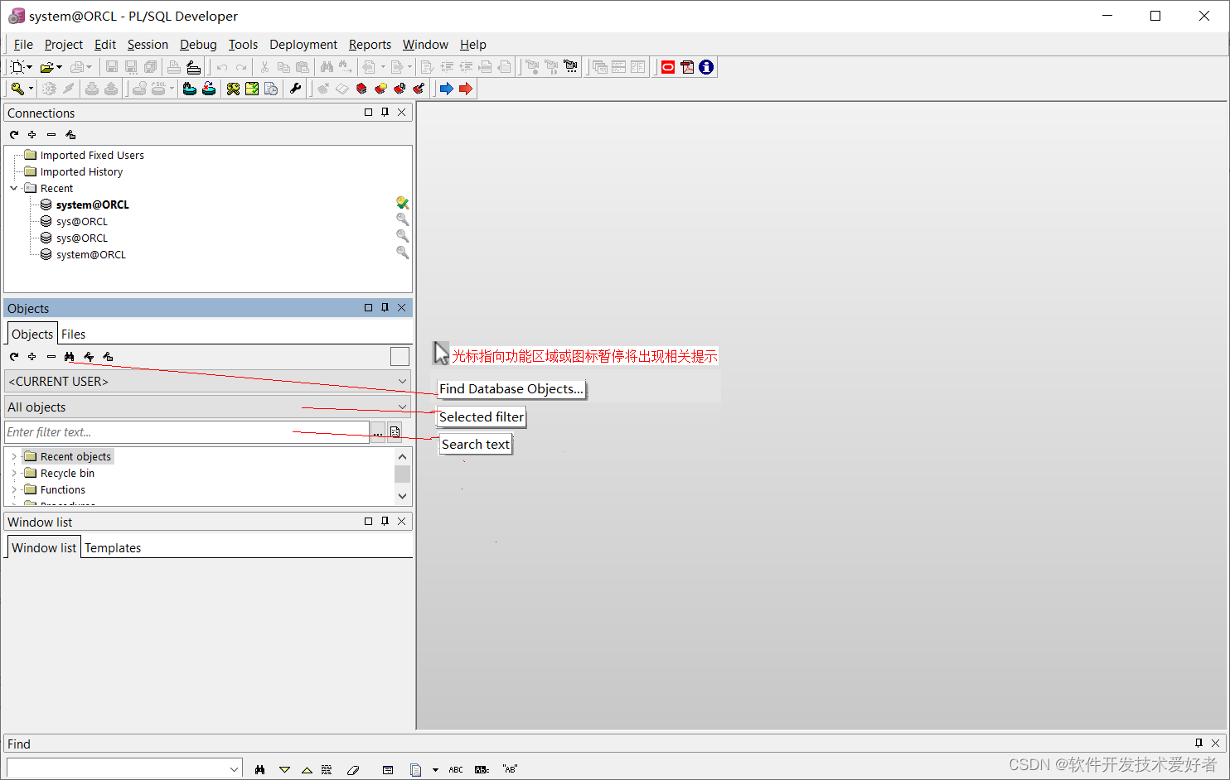Open the Session menu
The image size is (1230, 780).
pos(148,45)
